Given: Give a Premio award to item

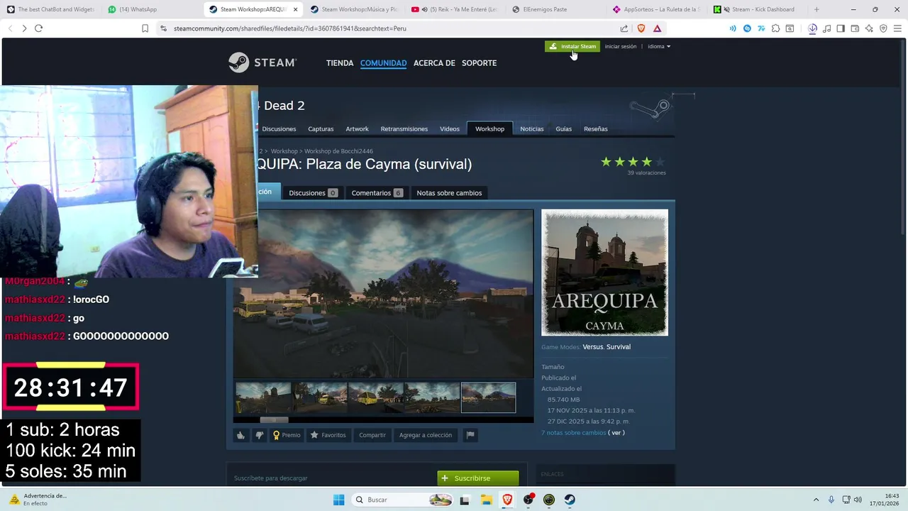Looking at the screenshot, I should click(x=287, y=435).
